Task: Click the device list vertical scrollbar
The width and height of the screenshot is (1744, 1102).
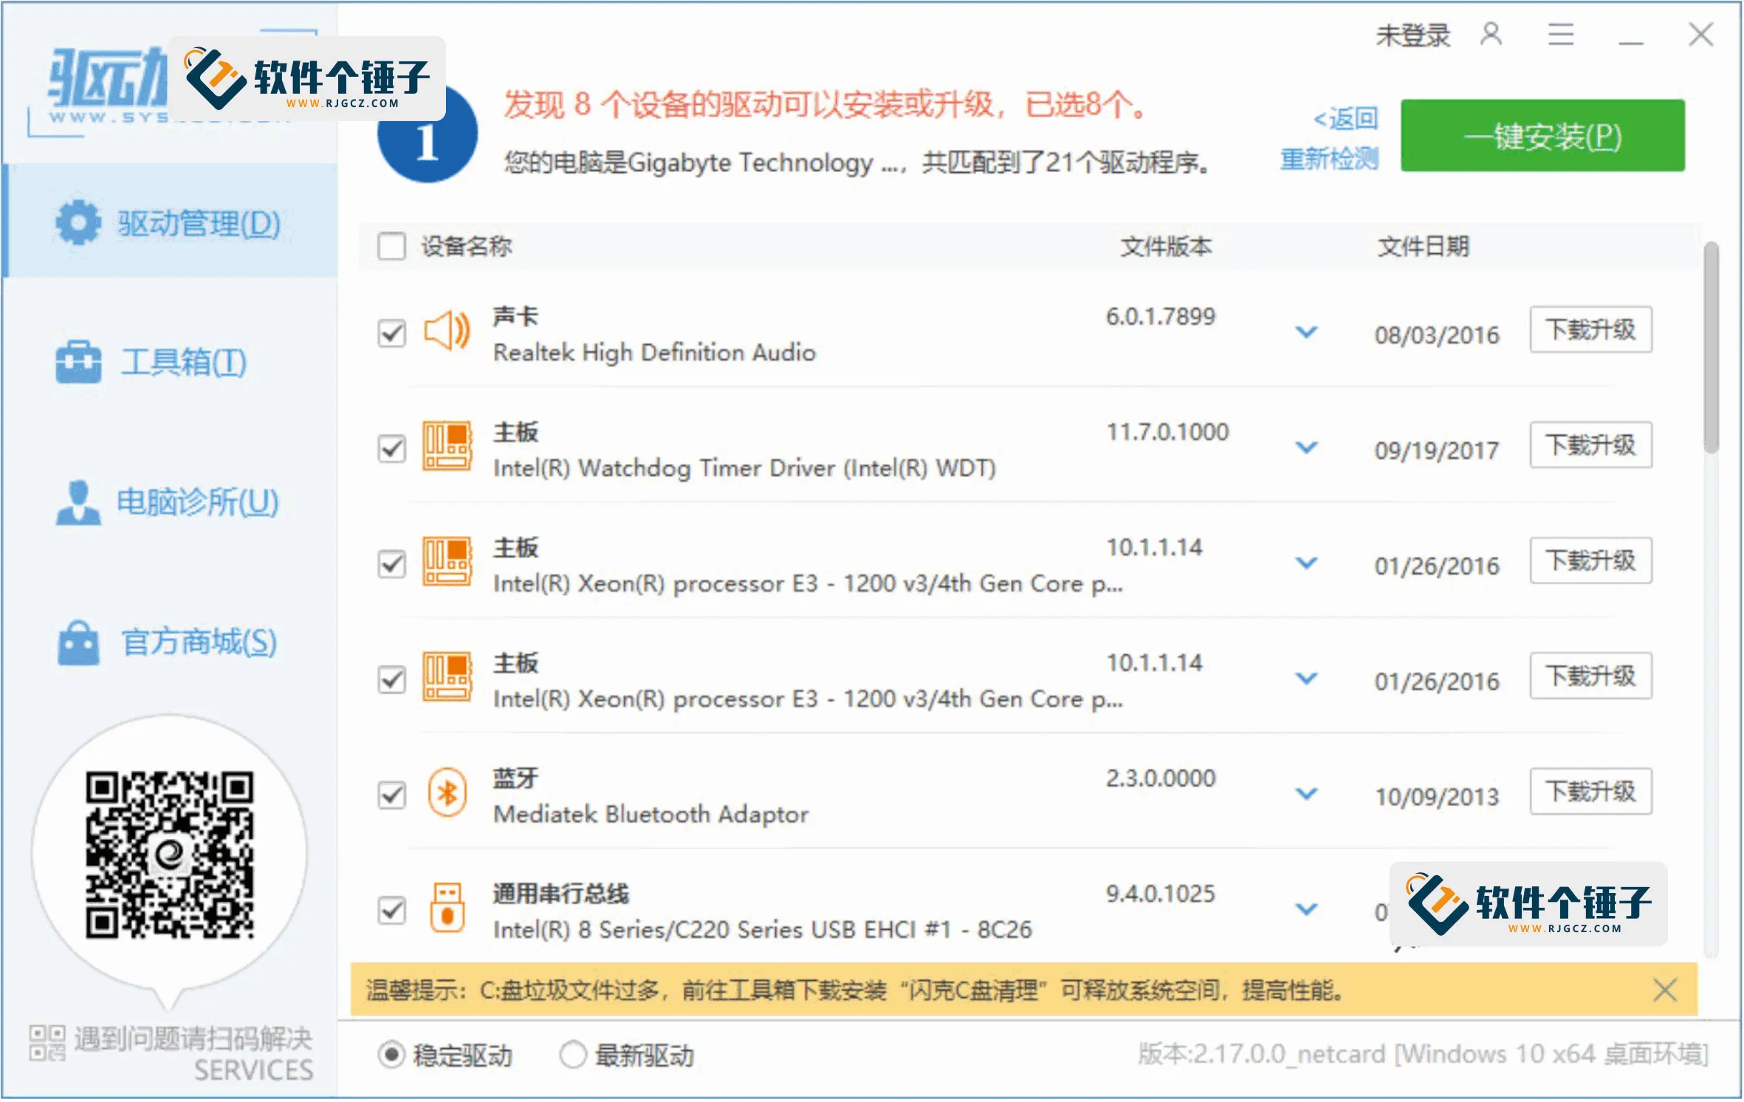Action: pyautogui.click(x=1711, y=347)
